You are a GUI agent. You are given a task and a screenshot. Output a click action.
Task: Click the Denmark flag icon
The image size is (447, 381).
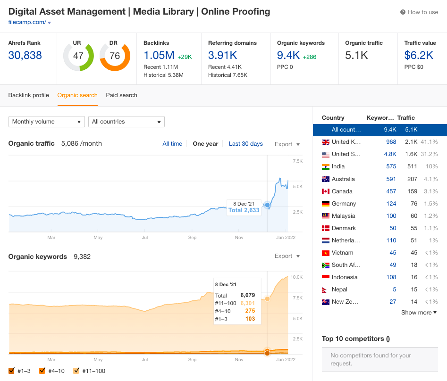point(326,228)
